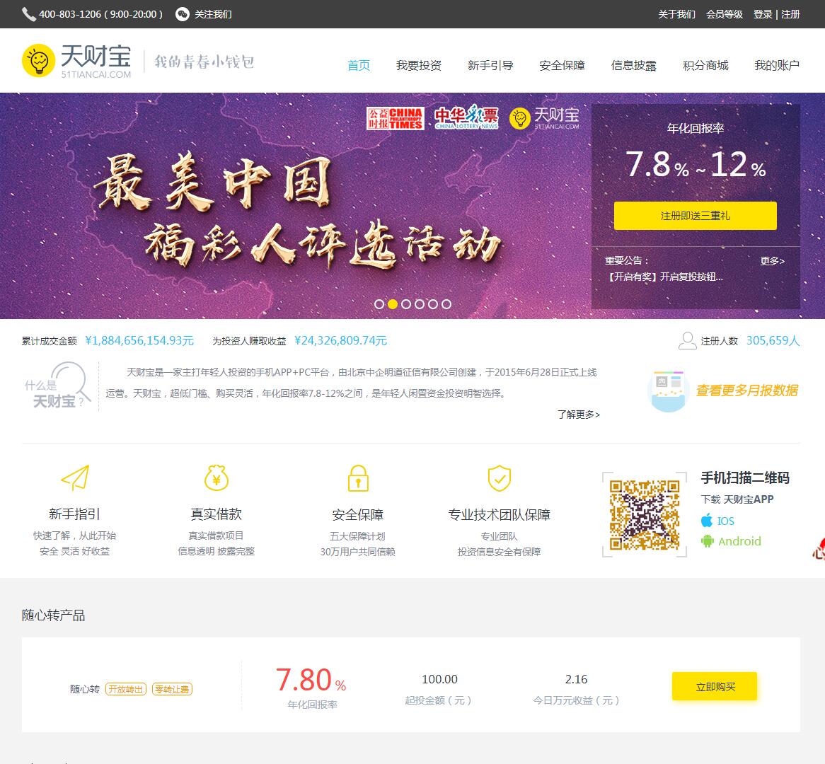Click the 天财宝 logo inside the banner
This screenshot has width=825, height=764.
[545, 118]
